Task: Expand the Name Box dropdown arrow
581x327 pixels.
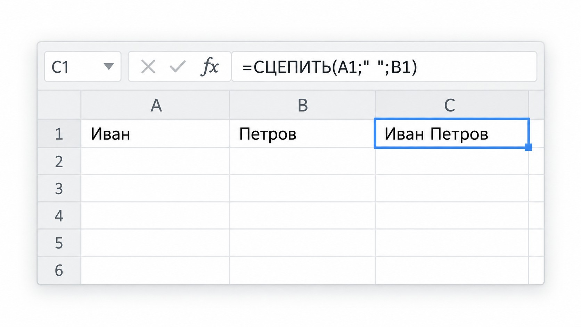Action: pyautogui.click(x=109, y=66)
